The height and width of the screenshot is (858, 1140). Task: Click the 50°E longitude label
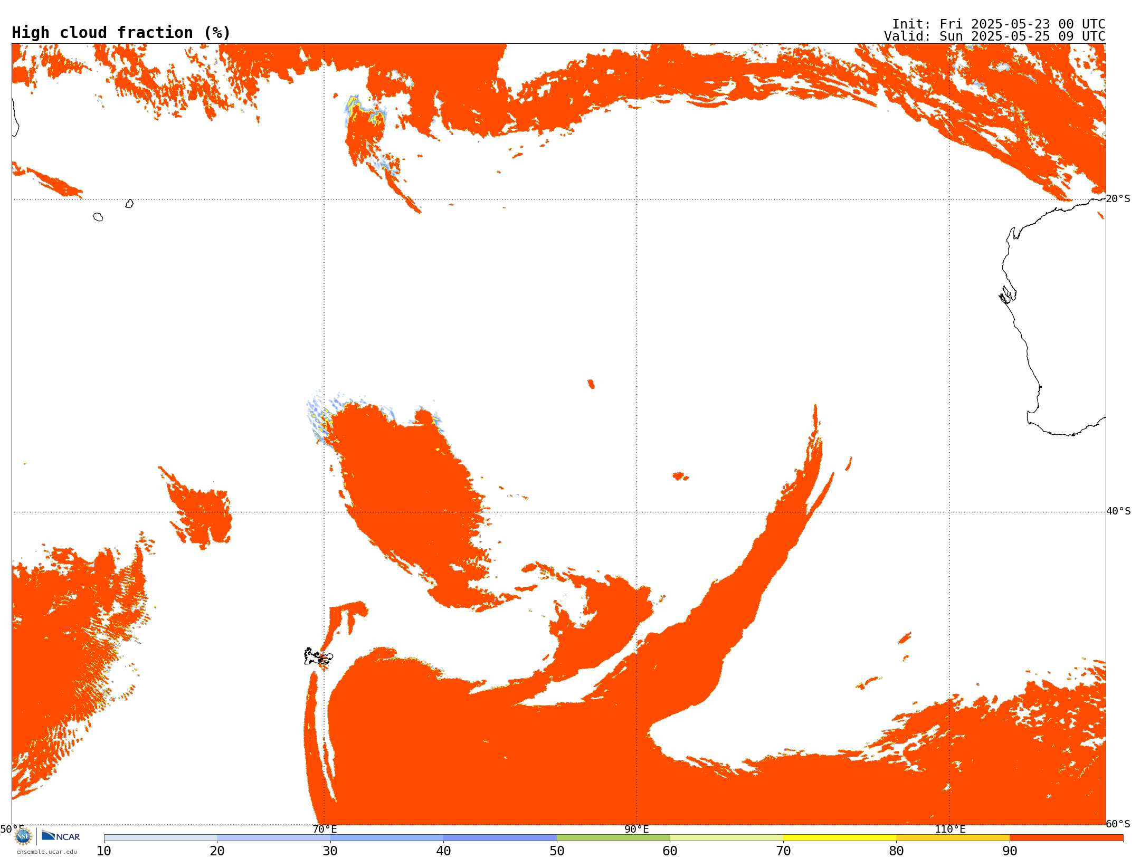(12, 830)
